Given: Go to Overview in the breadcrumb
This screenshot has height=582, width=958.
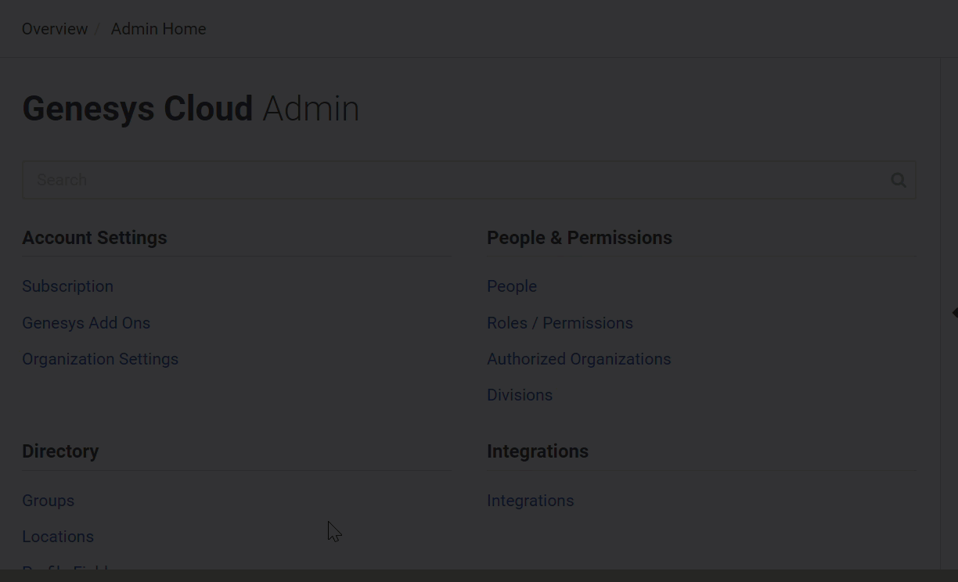Looking at the screenshot, I should pos(55,29).
